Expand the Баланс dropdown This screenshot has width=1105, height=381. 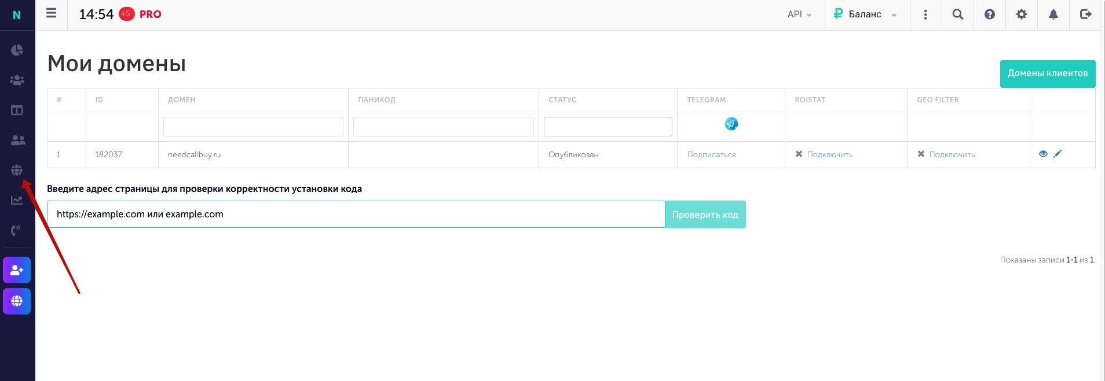coord(865,14)
